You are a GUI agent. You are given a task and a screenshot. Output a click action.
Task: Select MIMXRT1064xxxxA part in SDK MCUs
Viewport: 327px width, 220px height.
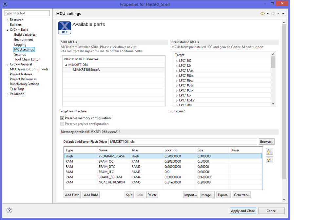tap(114, 70)
